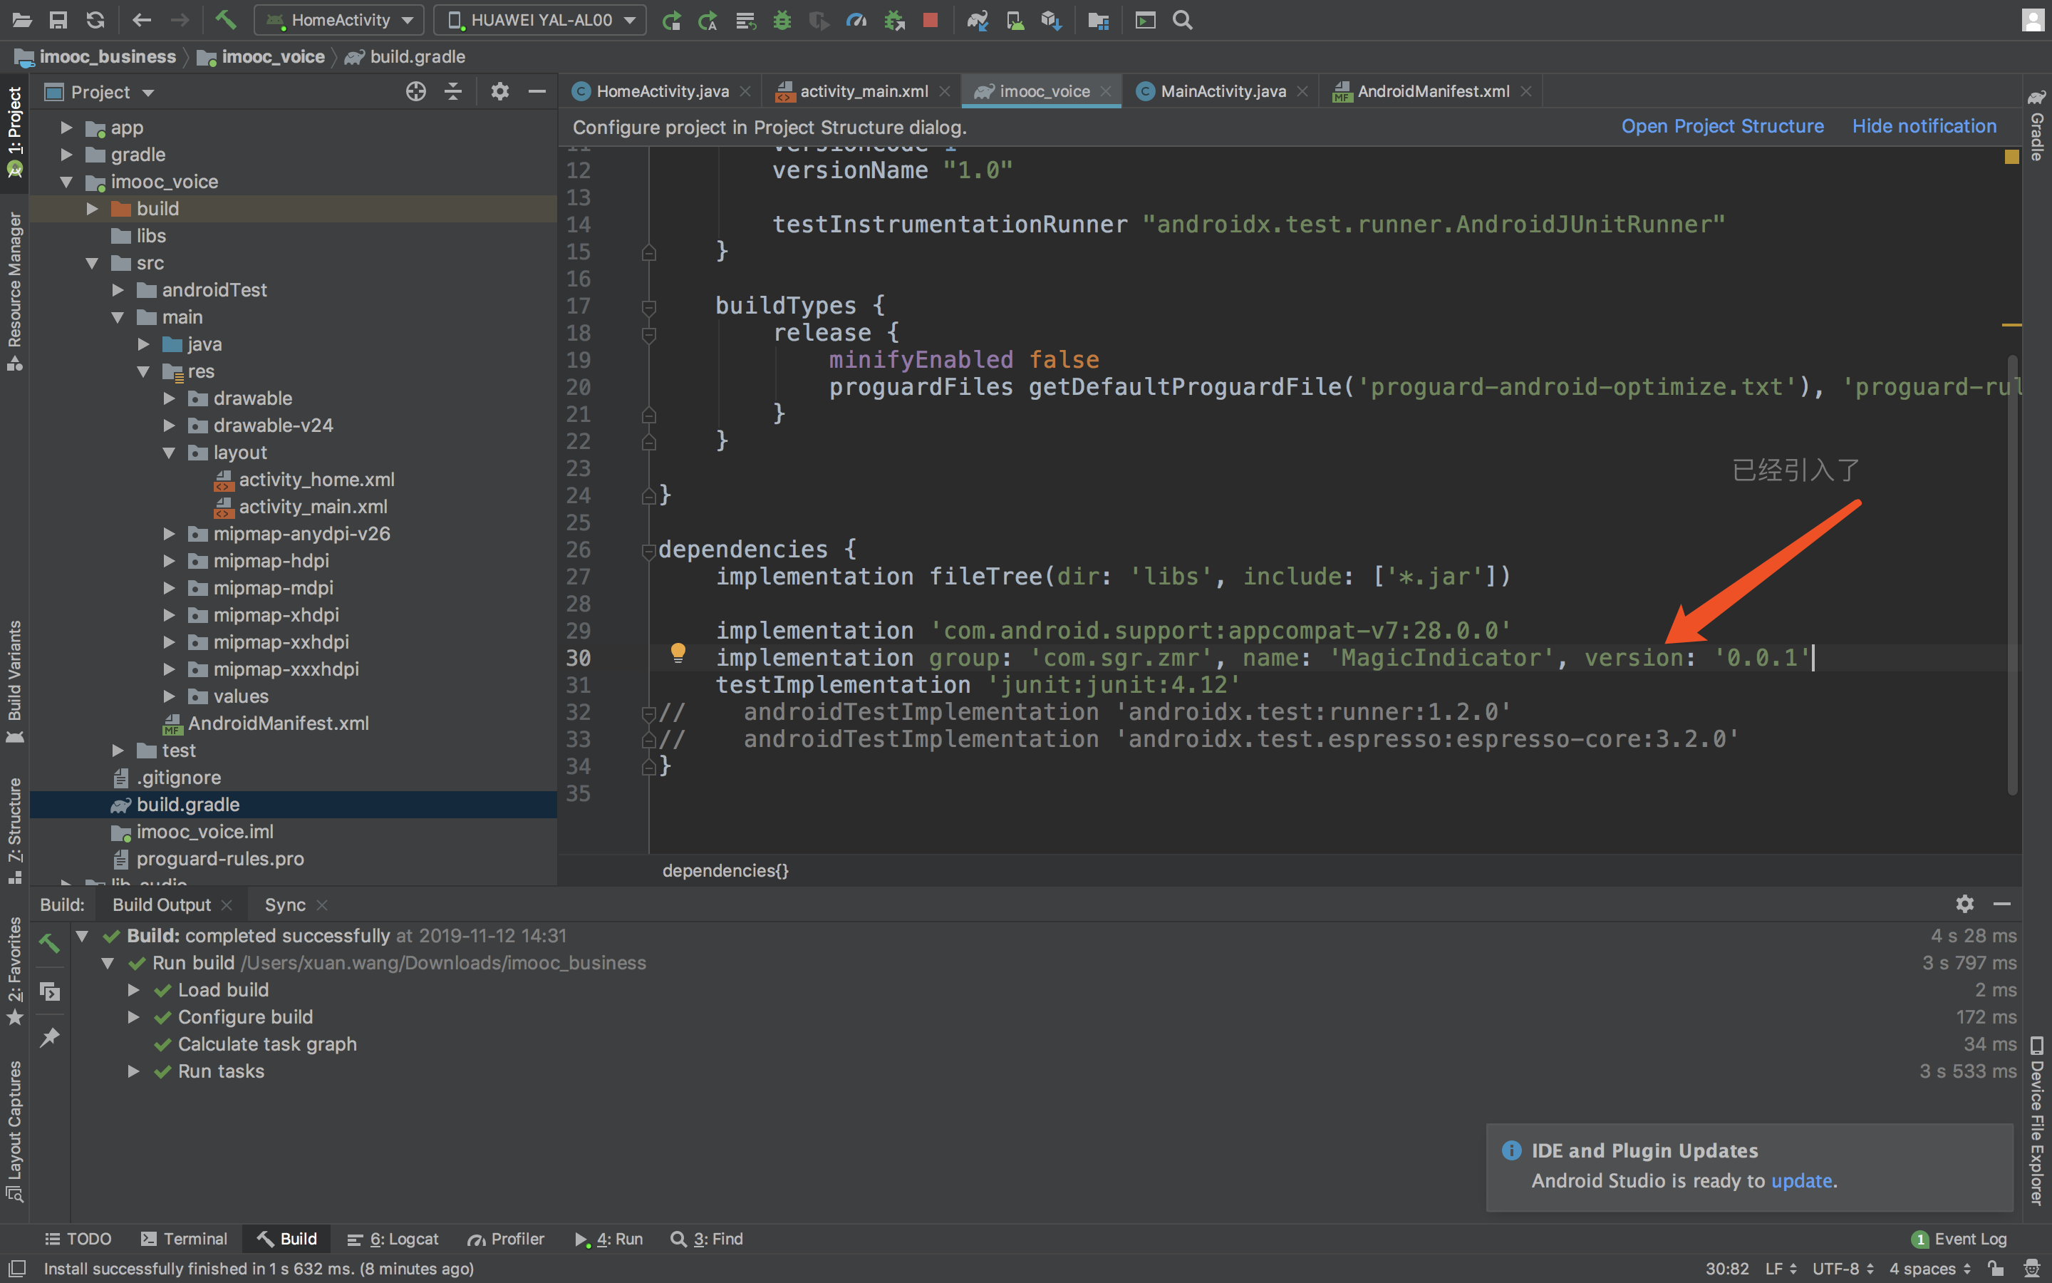Click the Make Project hammer icon
2052x1283 pixels.
point(226,19)
